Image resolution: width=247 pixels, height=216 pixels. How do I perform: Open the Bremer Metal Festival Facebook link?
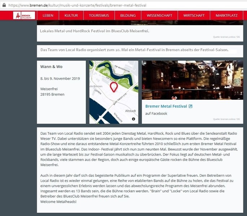pos(166,106)
